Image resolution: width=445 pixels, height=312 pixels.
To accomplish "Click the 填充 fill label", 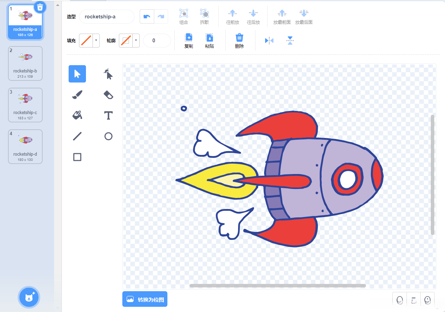I will click(x=71, y=41).
